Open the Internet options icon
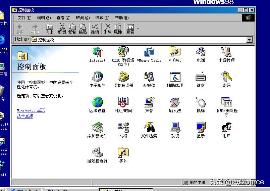This screenshot has height=191, width=270. click(x=98, y=54)
